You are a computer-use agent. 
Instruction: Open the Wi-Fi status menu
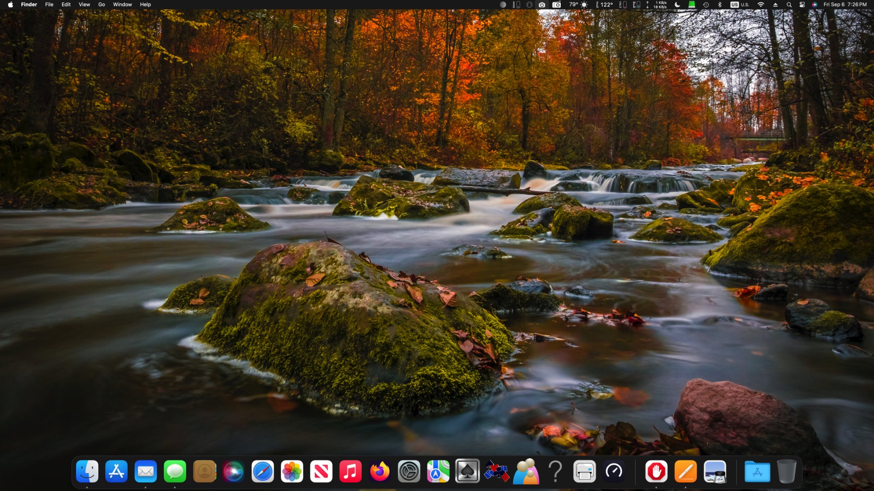[x=761, y=4]
